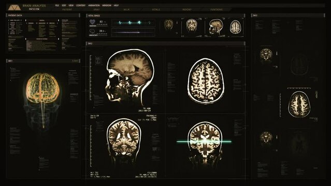This screenshot has height=186, width=331.
Task: Click the VITAL SINGS panel header
Action: [166, 16]
